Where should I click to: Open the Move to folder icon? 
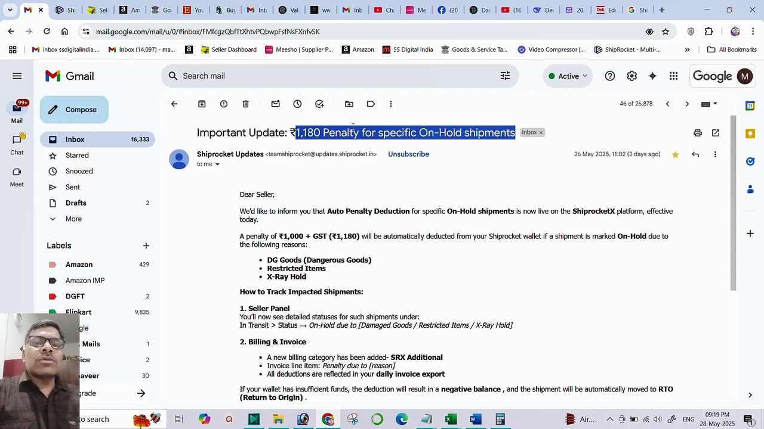[349, 104]
